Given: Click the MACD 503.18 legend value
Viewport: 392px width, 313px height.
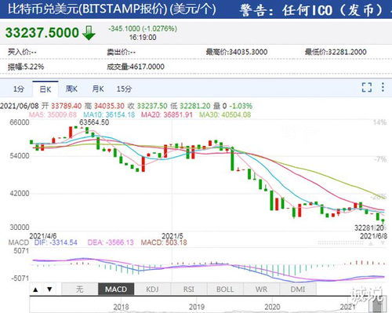Looking at the screenshot, I should [164, 242].
